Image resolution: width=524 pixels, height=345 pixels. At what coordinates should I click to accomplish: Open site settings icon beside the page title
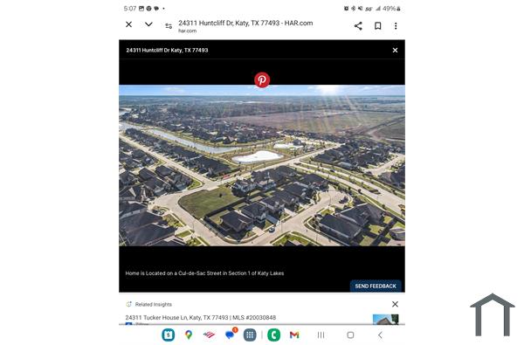click(x=169, y=25)
